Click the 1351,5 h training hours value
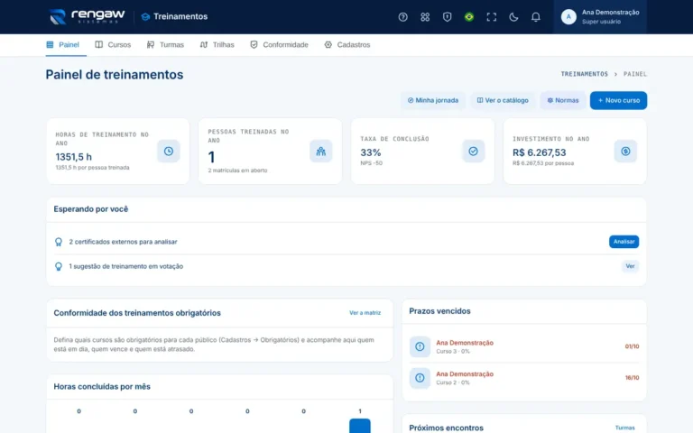Screen dimensions: 693x433 (74, 157)
